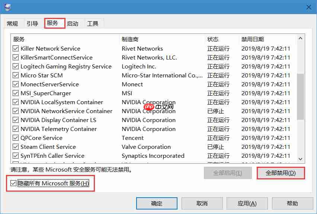The height and width of the screenshot is (214, 317).
Task: Select the MSI manufacturer cell
Action: pyautogui.click(x=127, y=93)
